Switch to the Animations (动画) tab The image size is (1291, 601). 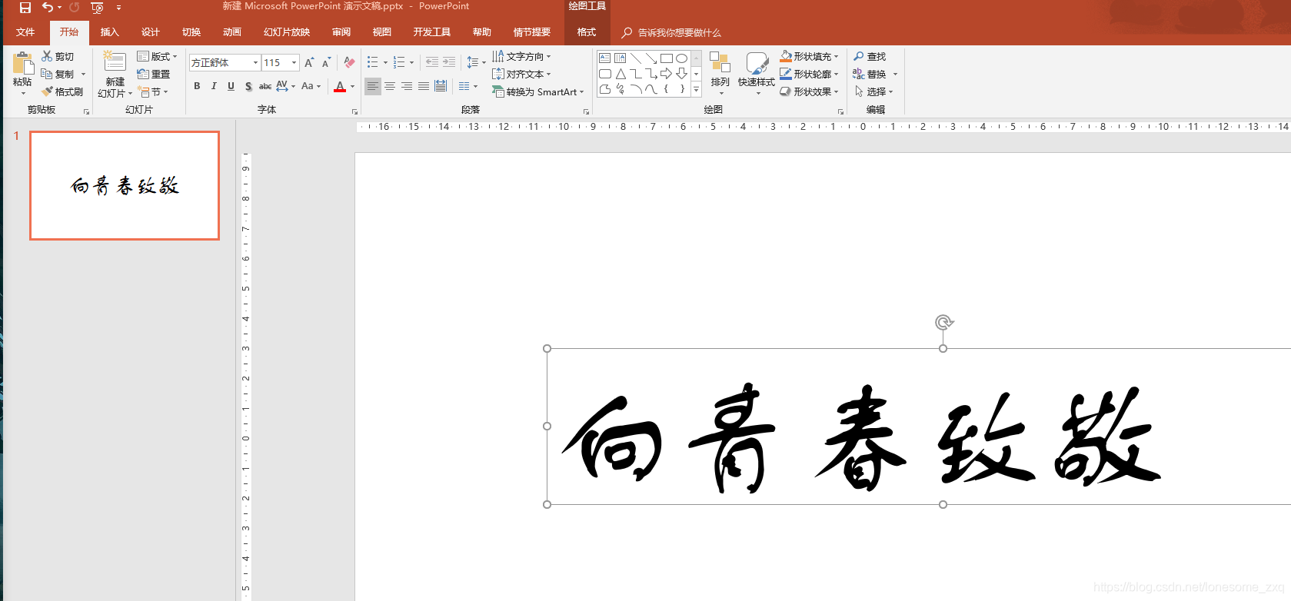231,32
